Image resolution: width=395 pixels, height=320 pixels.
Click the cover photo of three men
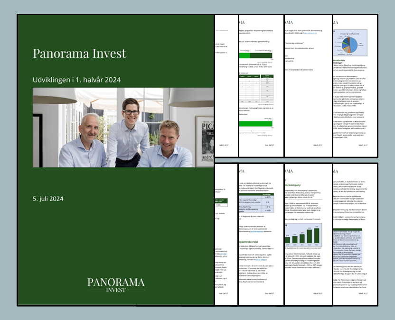pos(123,128)
